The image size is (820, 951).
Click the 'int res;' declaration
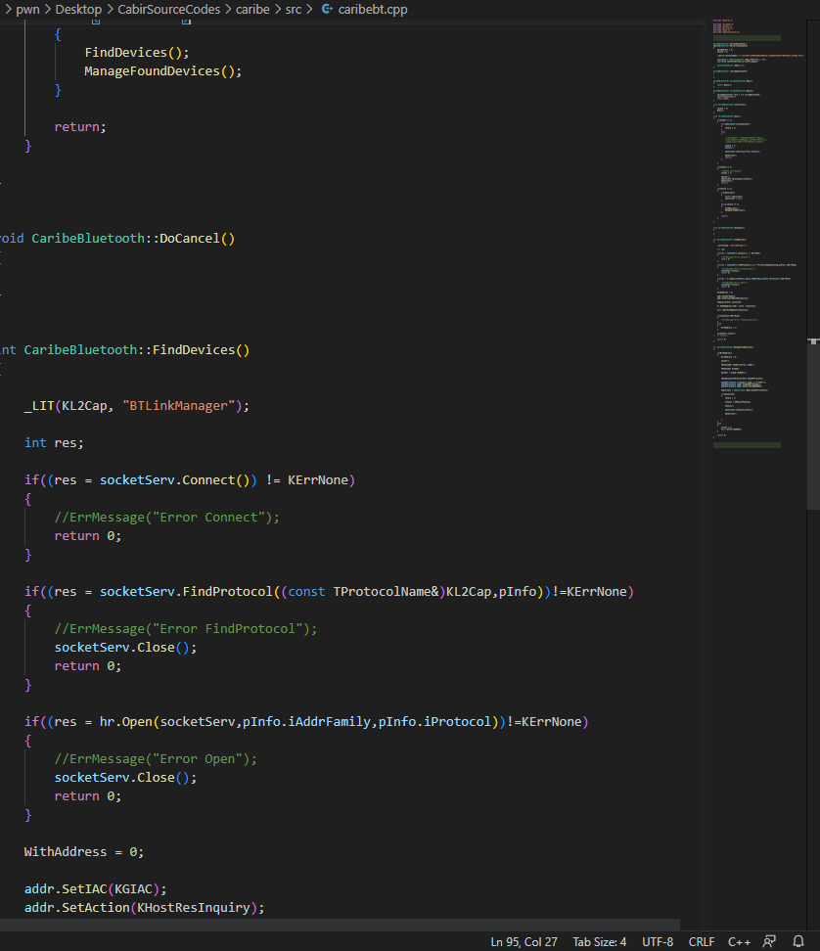(x=54, y=443)
